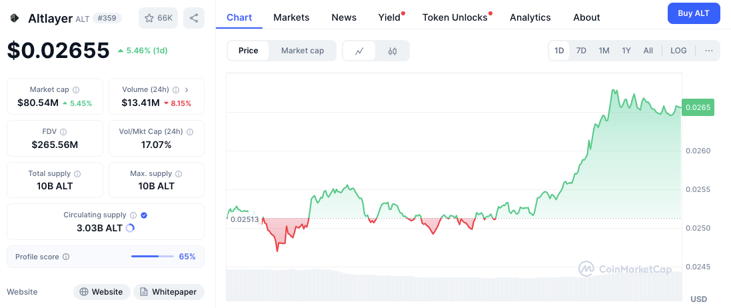Set chart range to 1M
This screenshot has width=731, height=308.
coord(604,51)
